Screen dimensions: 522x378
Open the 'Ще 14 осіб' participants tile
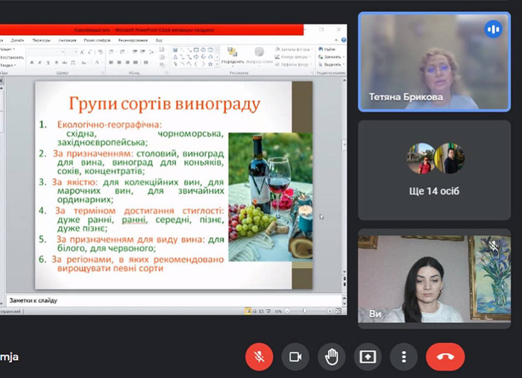click(x=434, y=170)
